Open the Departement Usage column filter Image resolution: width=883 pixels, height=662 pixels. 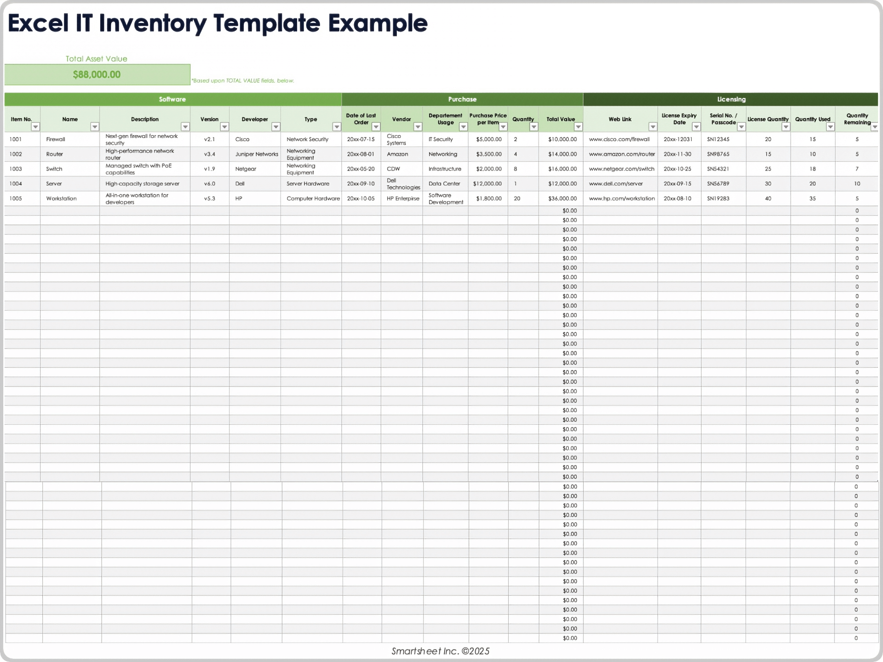pyautogui.click(x=463, y=127)
